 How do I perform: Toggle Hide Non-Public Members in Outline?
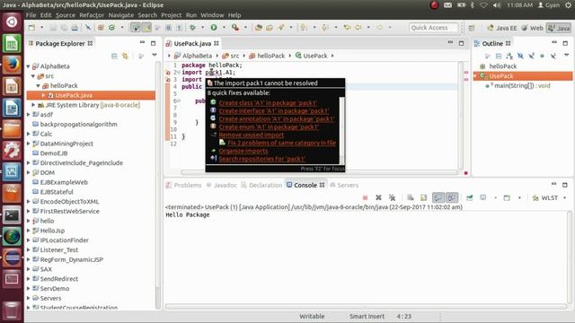pos(542,56)
